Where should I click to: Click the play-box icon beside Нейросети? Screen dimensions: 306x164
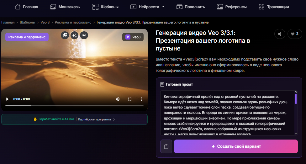(x=133, y=7)
